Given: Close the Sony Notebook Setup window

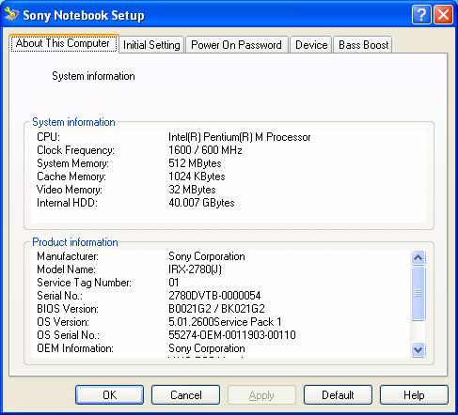Looking at the screenshot, I should point(443,14).
